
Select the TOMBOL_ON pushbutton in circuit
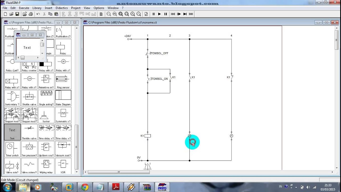pos(157,79)
